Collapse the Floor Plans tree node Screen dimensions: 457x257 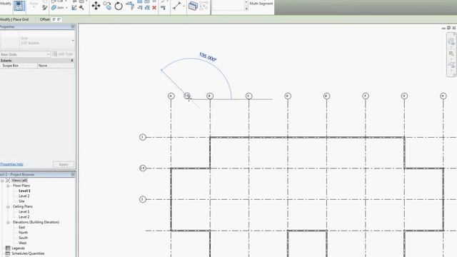point(8,186)
